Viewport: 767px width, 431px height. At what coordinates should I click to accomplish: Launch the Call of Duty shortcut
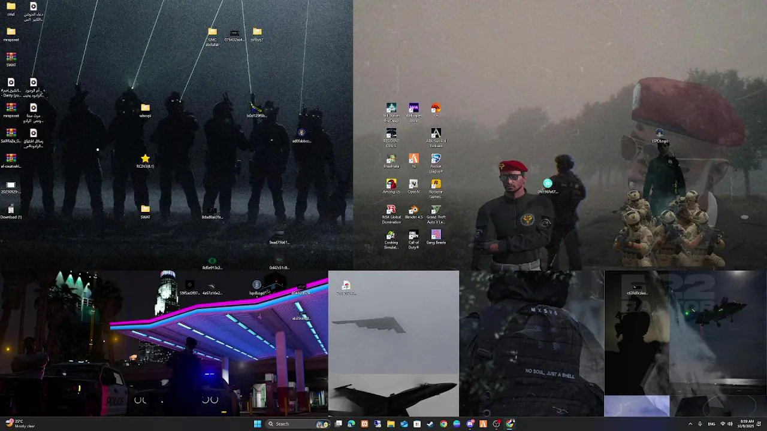(x=413, y=240)
